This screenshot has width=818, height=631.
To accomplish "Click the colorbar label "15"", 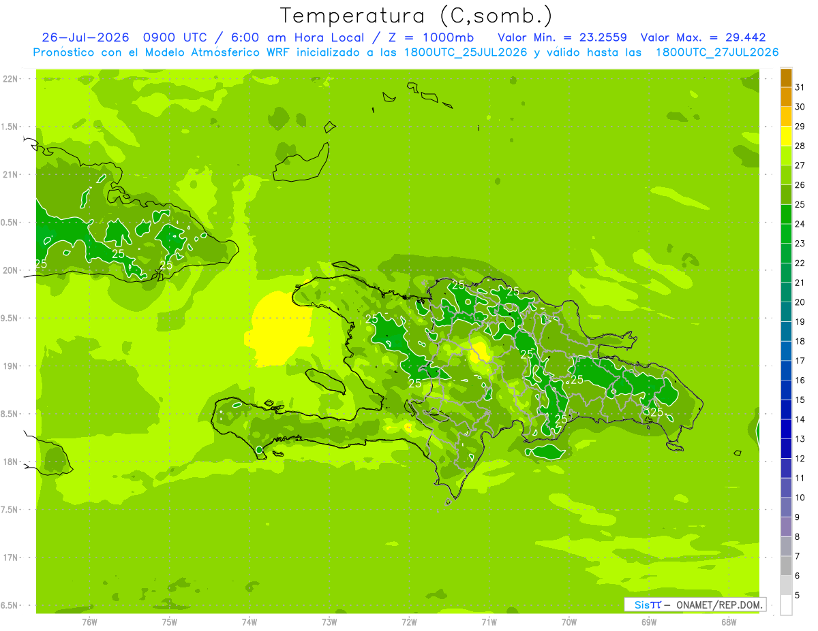I will (x=800, y=400).
